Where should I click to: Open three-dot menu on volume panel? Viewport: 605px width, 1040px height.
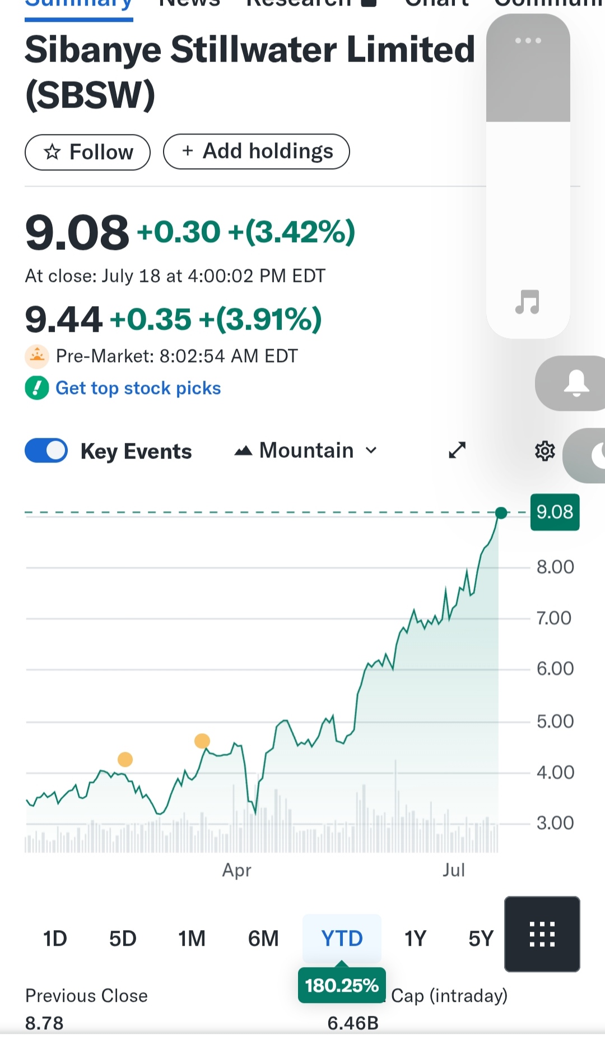pyautogui.click(x=528, y=40)
